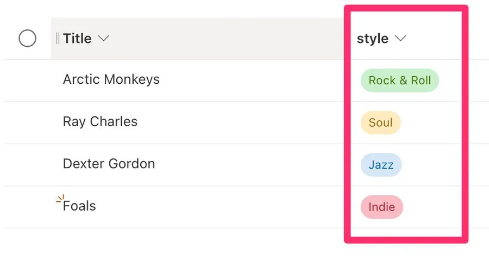The height and width of the screenshot is (259, 489).
Task: Open the Foals item
Action: click(x=80, y=206)
